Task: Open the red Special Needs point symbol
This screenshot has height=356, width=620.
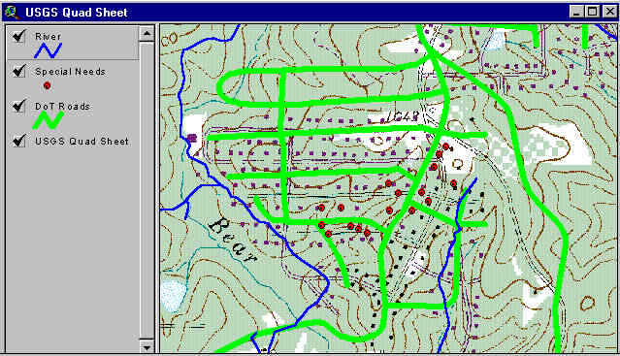Action: [x=47, y=85]
